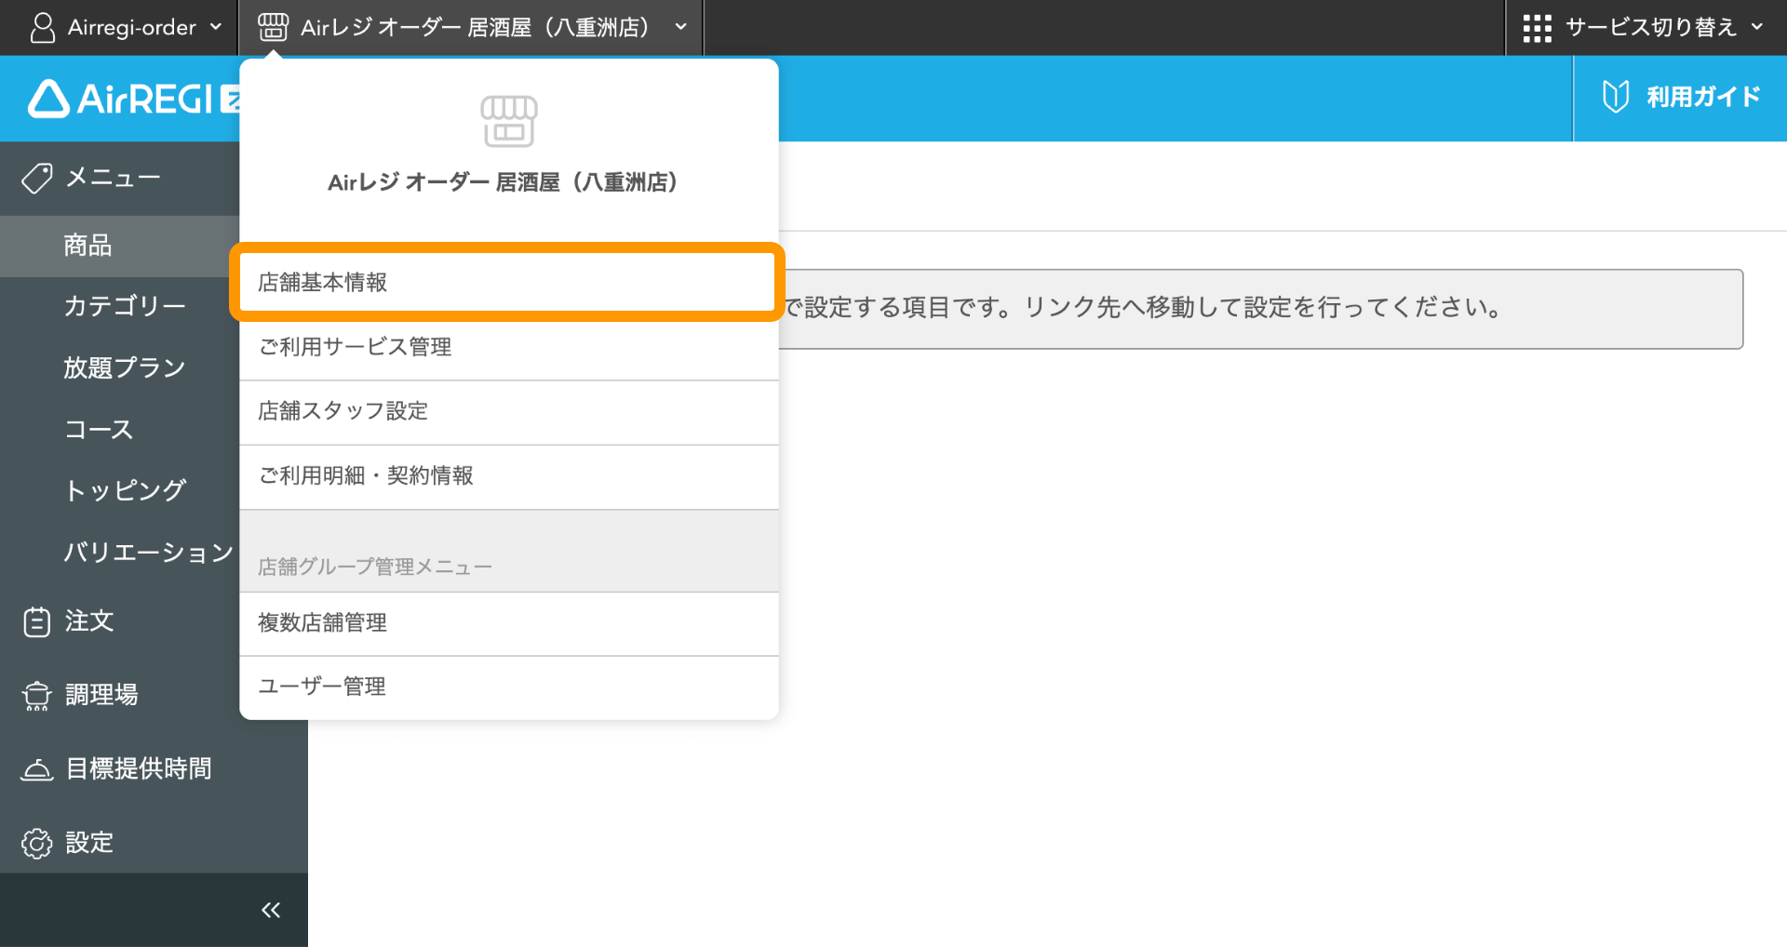1787x947 pixels.
Task: Click the 店舗グループ管理メニュー section header
Action: 375,567
